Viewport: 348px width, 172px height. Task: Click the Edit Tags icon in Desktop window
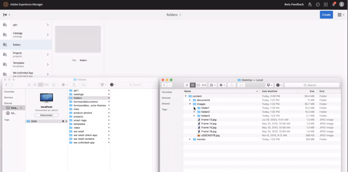[241, 85]
